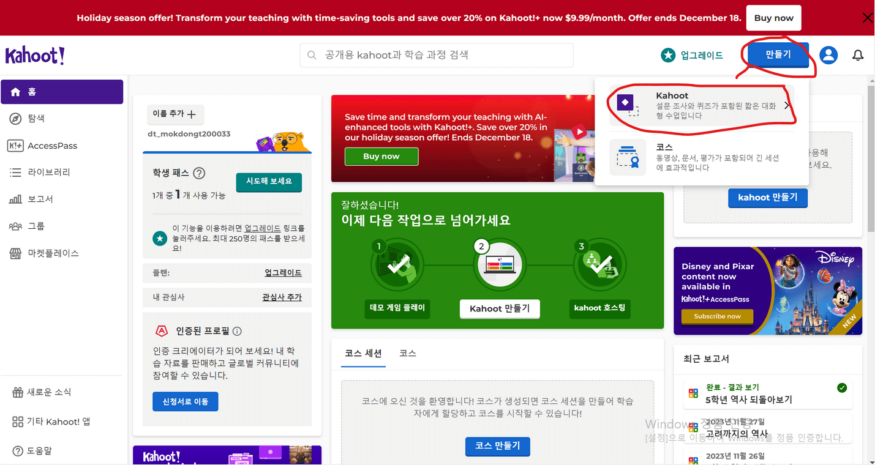Click the other Kahoot! apps grid icon

tap(18, 422)
